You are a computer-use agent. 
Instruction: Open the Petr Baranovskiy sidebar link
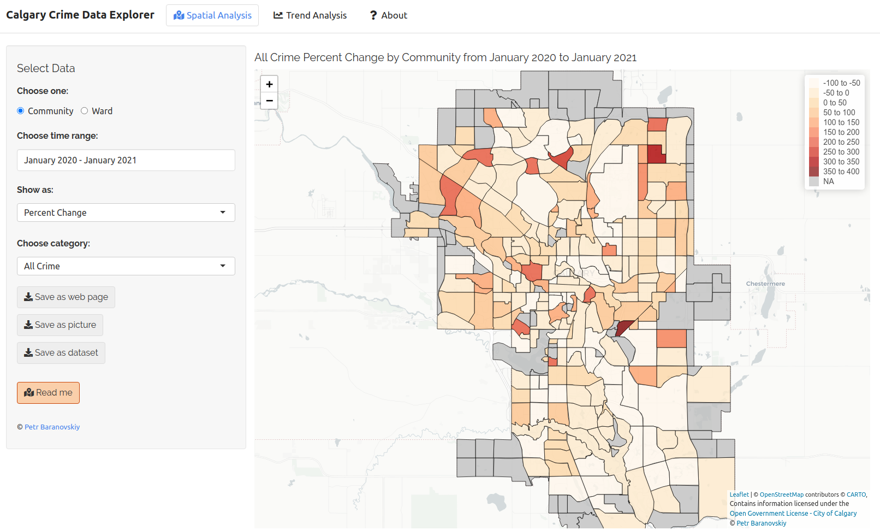[52, 427]
